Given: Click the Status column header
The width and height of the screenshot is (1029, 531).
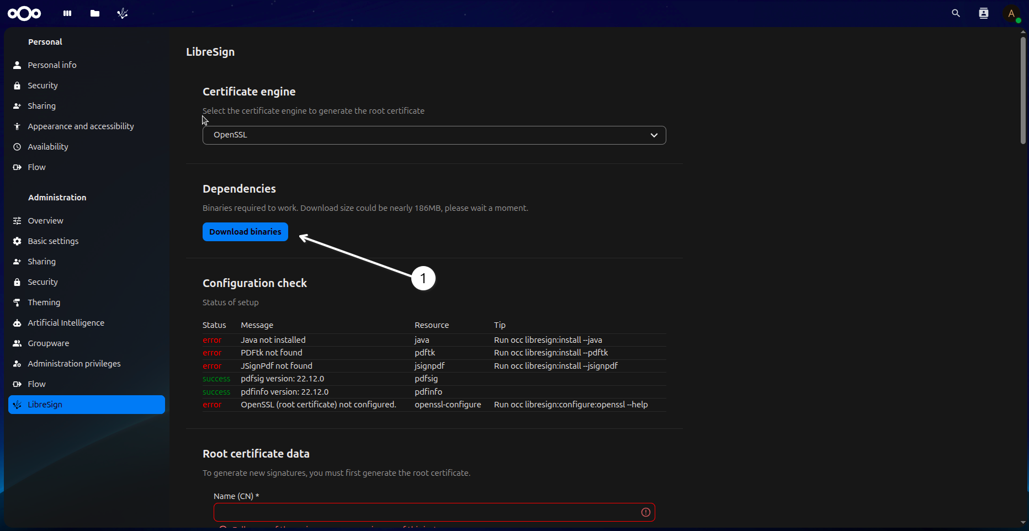Looking at the screenshot, I should tap(214, 325).
